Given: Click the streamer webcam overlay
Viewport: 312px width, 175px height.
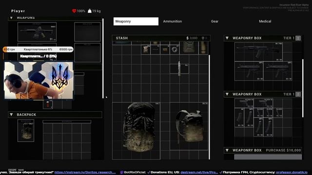Looking at the screenshot, I should point(39,80).
